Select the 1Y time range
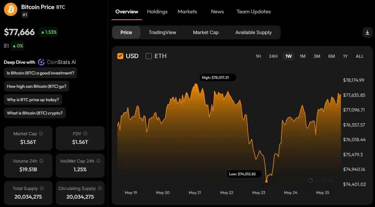The width and height of the screenshot is (375, 207). [345, 56]
